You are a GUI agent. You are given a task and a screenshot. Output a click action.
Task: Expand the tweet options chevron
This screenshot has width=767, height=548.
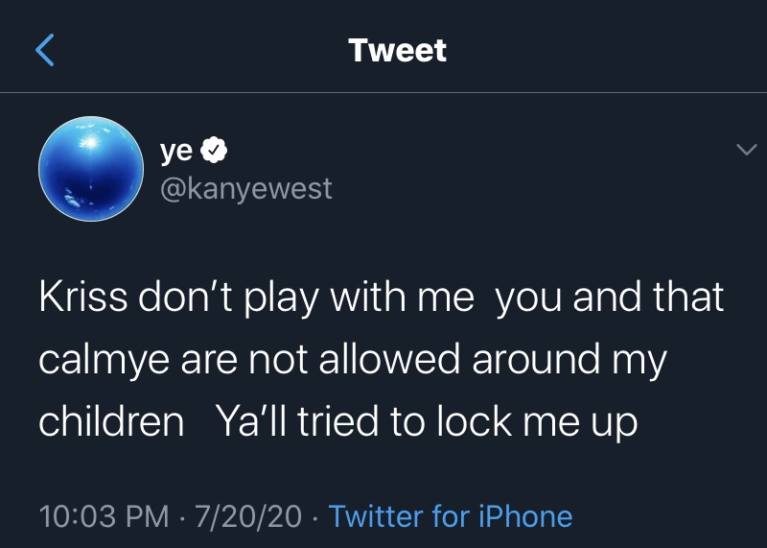[x=747, y=149]
